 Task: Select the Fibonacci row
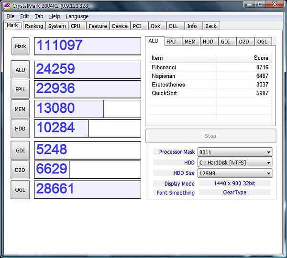click(x=210, y=67)
